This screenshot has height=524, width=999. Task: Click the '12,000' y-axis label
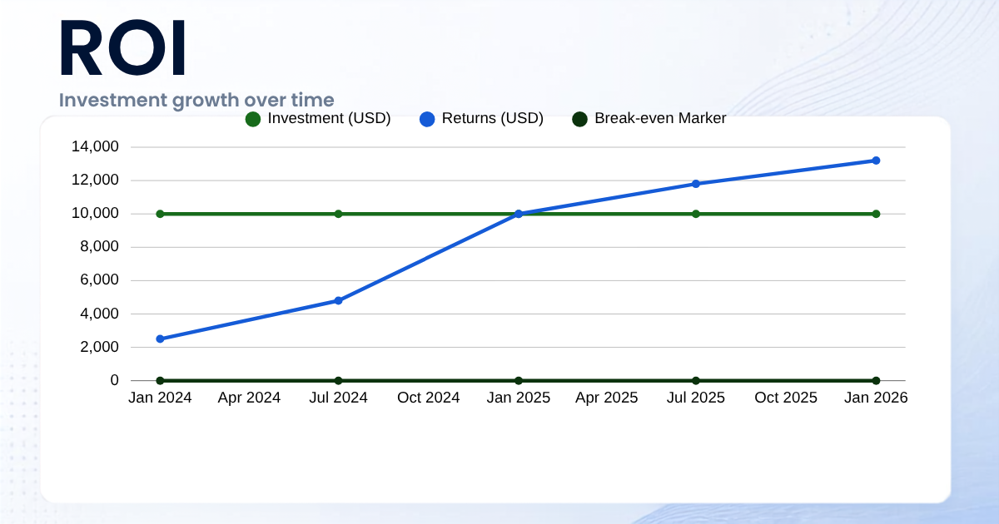click(x=95, y=180)
